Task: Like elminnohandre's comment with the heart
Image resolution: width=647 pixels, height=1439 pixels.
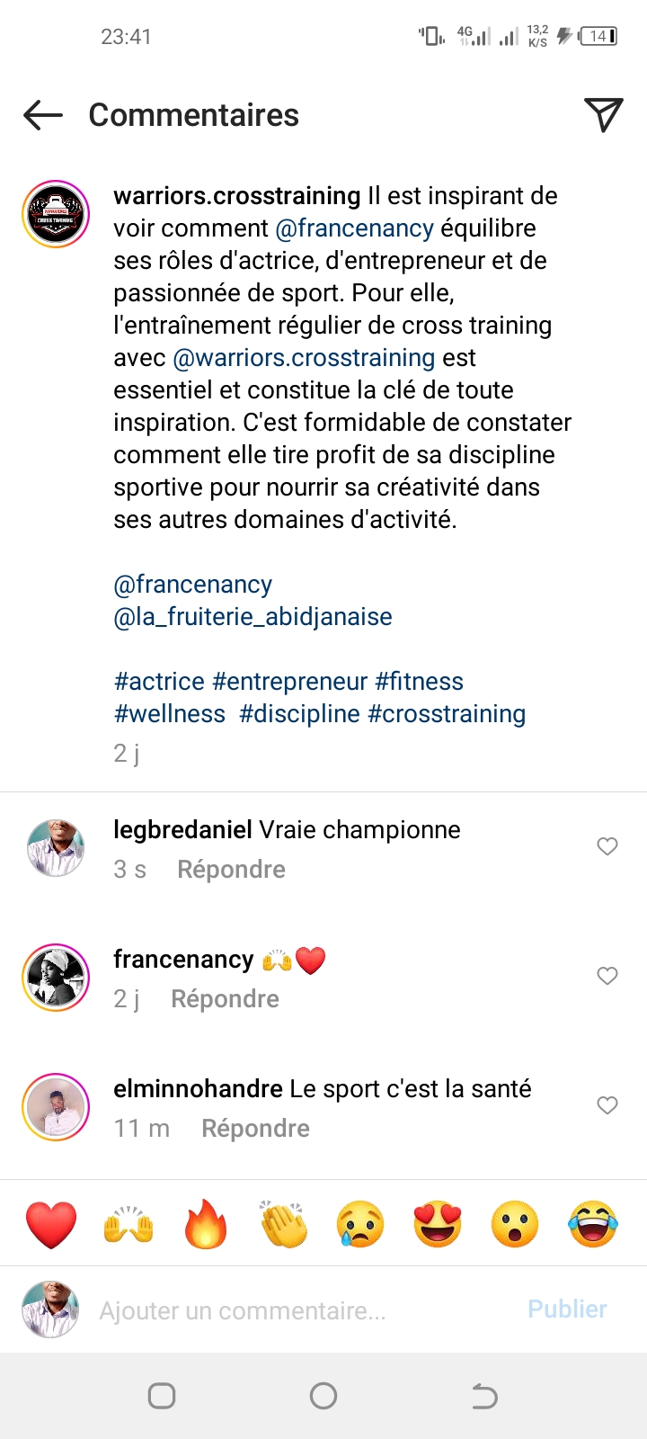Action: [x=607, y=1105]
